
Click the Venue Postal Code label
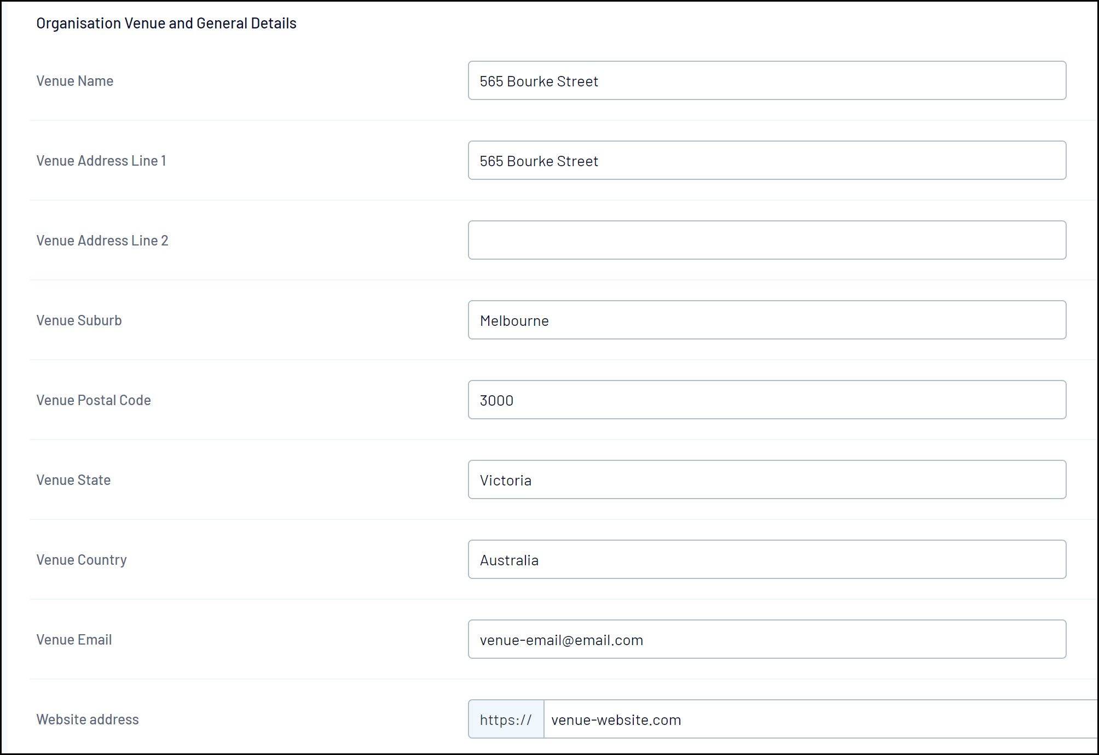(x=94, y=400)
